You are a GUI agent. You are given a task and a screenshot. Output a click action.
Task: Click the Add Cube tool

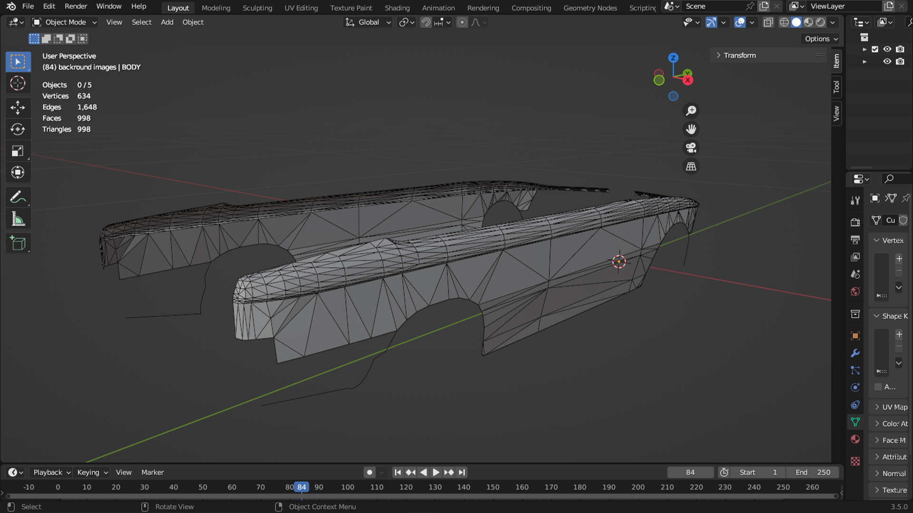pyautogui.click(x=18, y=243)
